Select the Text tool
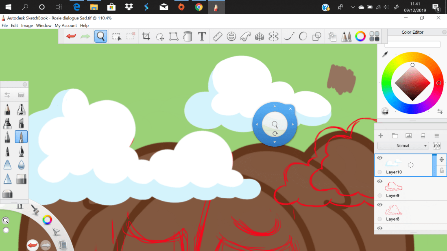 (202, 36)
